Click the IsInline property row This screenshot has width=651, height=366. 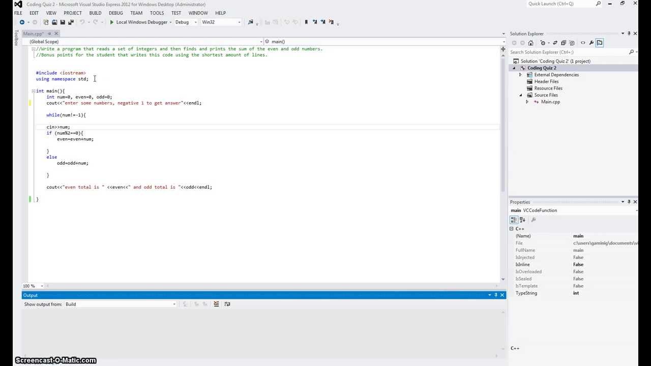pyautogui.click(x=573, y=264)
